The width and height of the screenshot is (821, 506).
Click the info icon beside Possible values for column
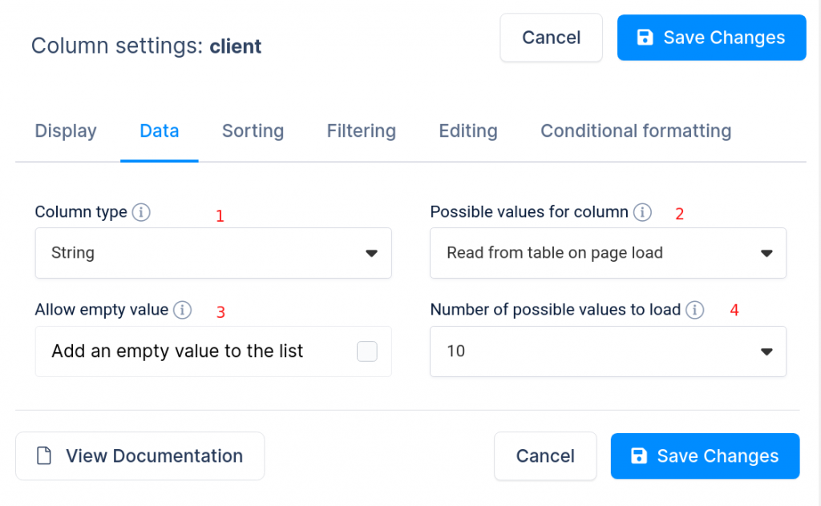coord(641,212)
